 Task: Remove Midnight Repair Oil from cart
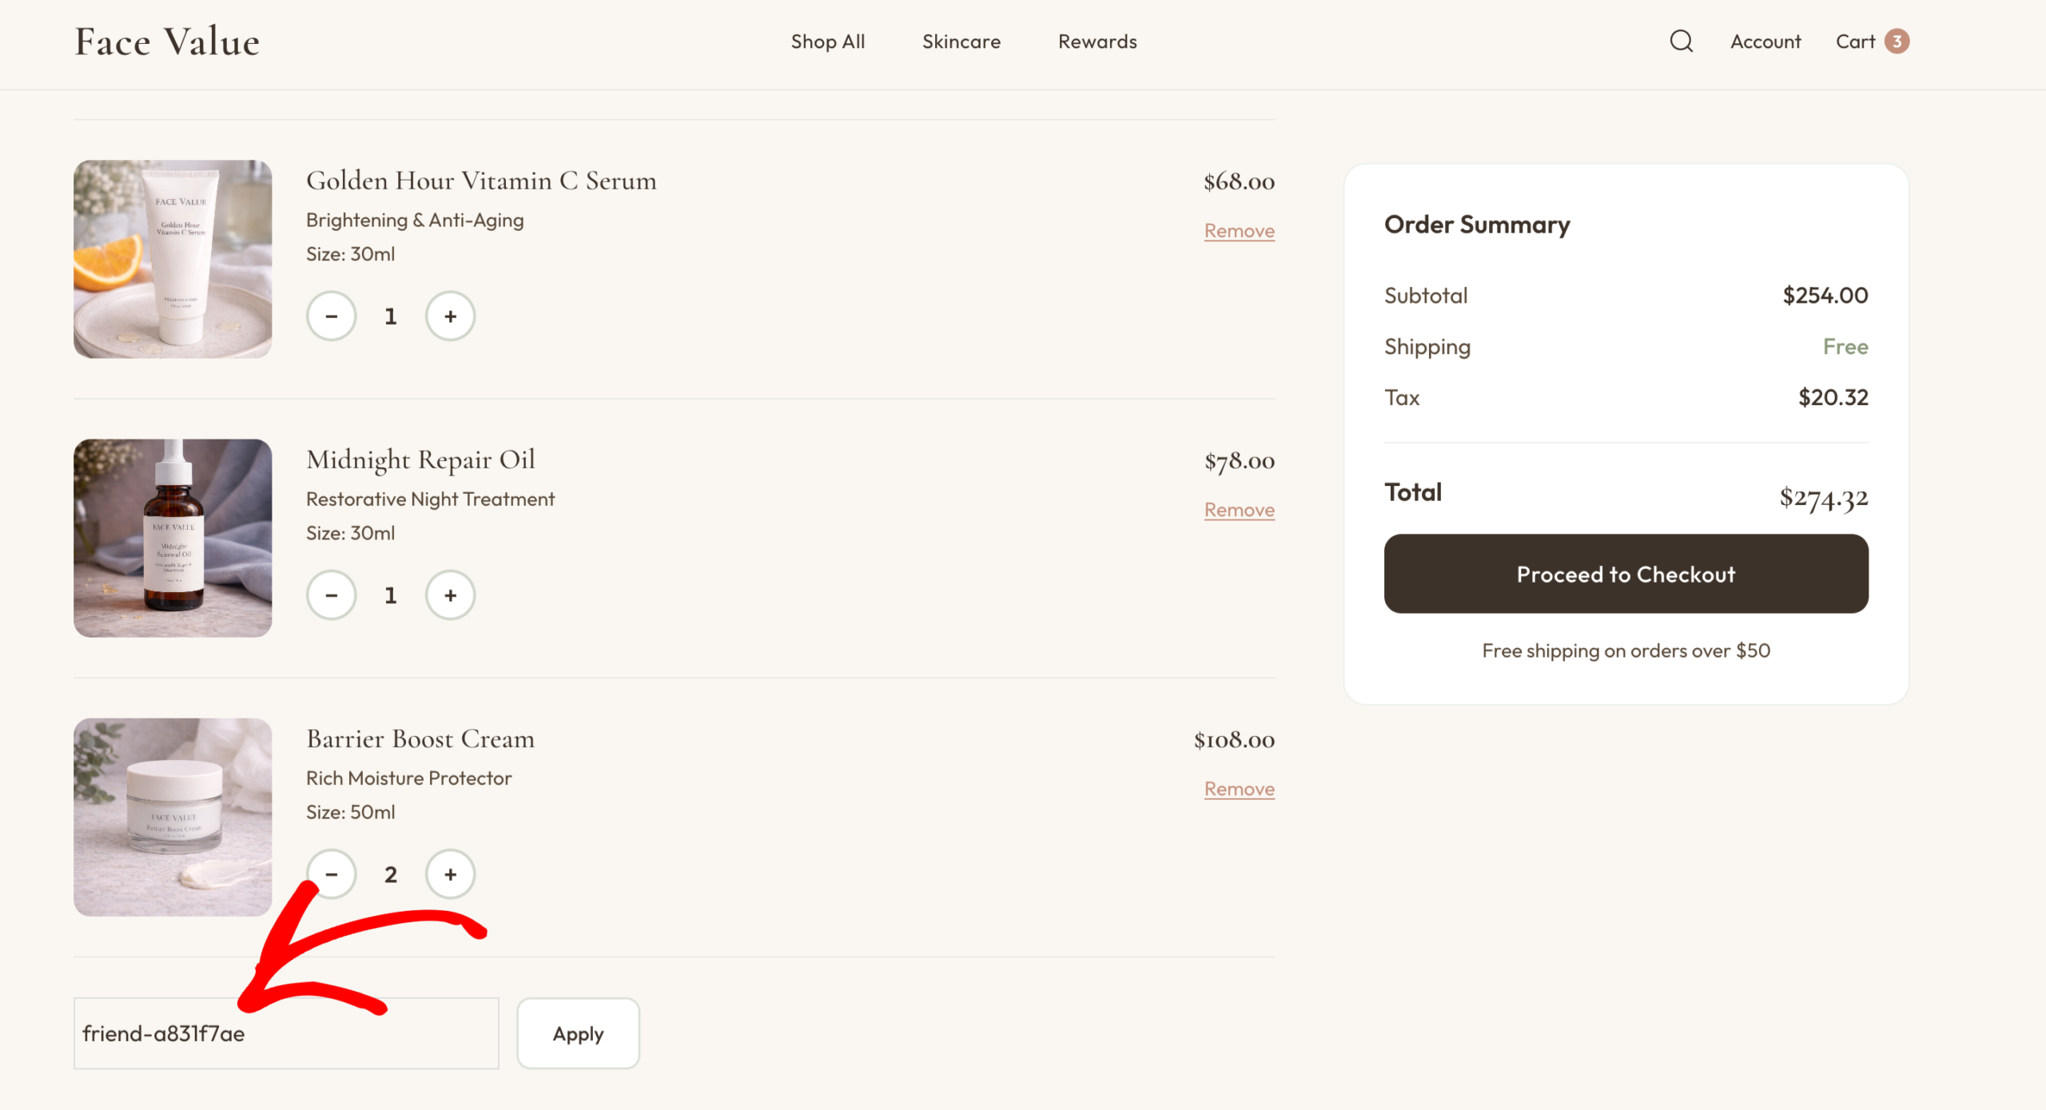pos(1239,510)
